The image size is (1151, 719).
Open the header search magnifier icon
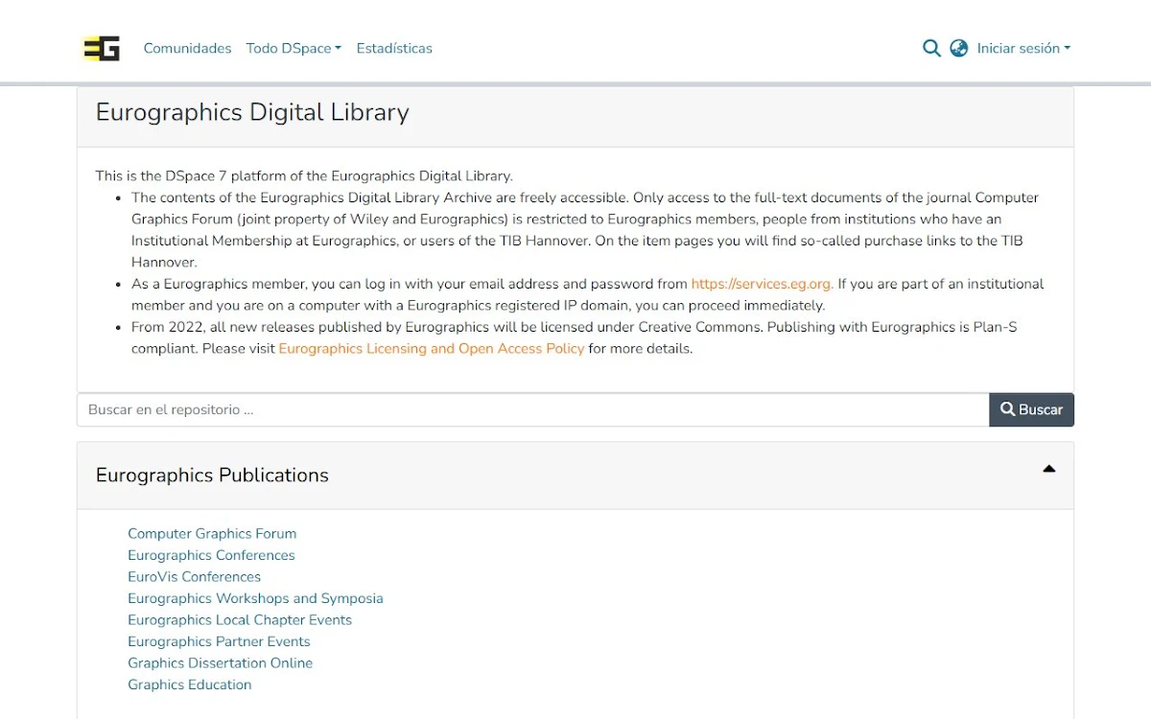931,48
